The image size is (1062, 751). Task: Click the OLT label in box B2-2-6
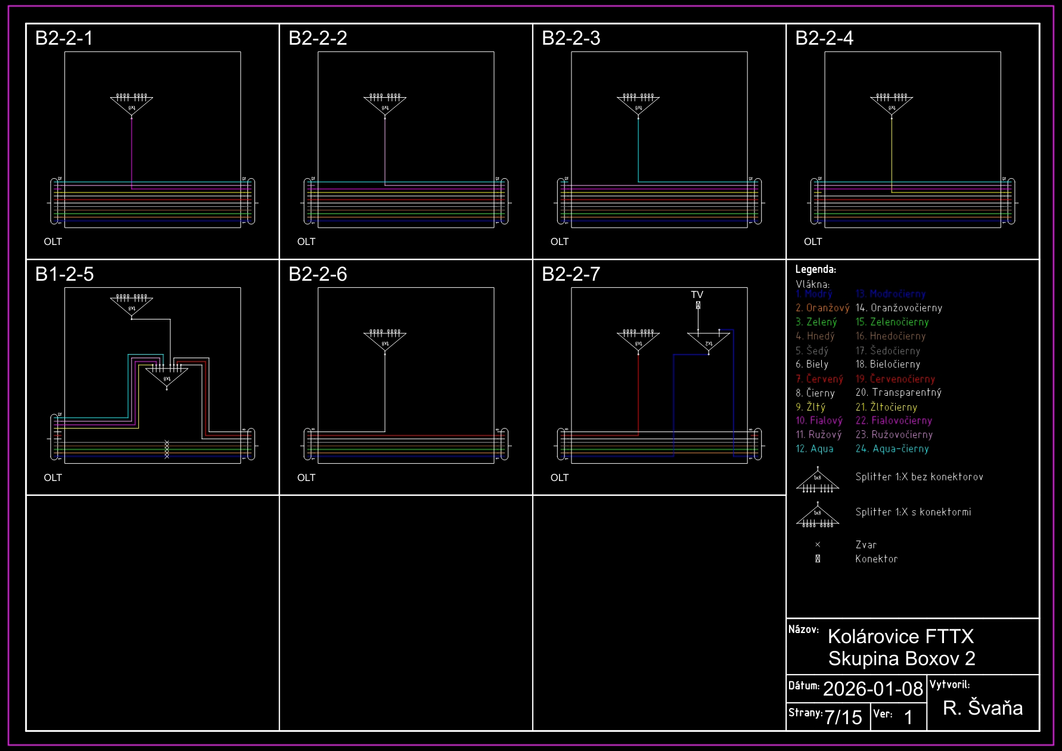click(306, 477)
